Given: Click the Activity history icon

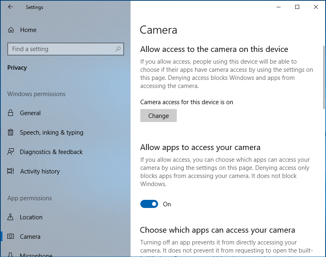Looking at the screenshot, I should tap(11, 171).
